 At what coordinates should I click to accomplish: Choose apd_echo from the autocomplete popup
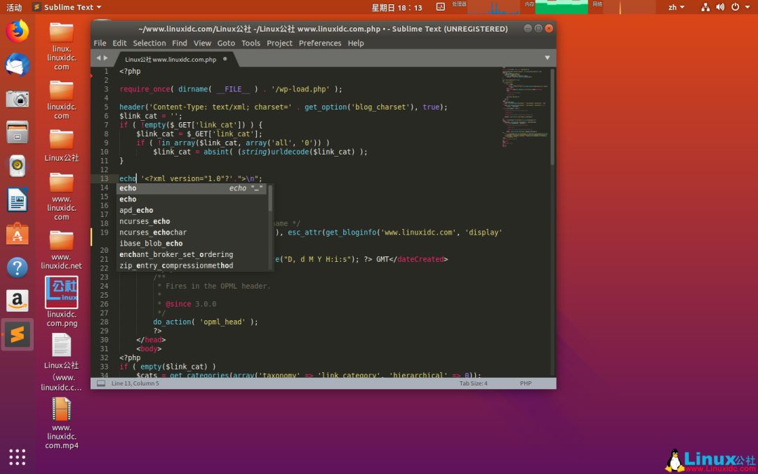point(136,210)
